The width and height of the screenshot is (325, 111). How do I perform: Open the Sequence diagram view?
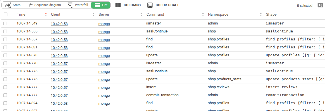[44, 5]
